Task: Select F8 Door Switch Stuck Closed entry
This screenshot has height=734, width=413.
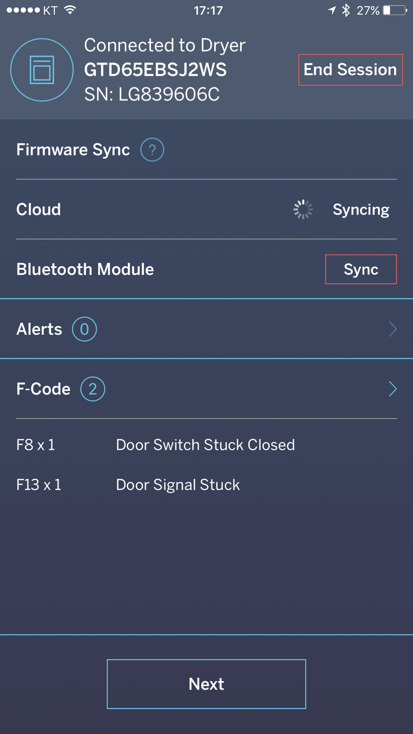Action: [x=156, y=445]
